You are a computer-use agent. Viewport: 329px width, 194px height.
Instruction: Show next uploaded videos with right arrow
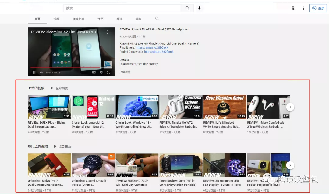click(x=290, y=107)
